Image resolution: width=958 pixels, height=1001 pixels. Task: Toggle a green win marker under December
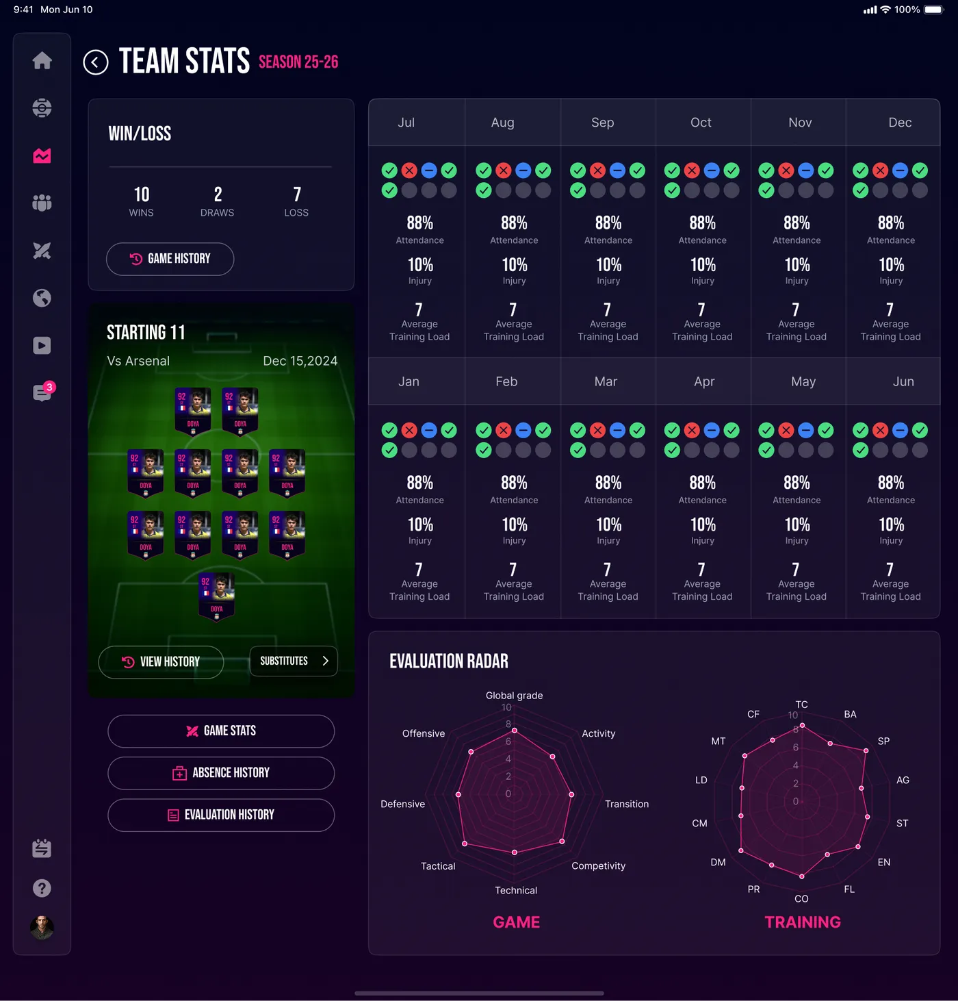pyautogui.click(x=860, y=170)
